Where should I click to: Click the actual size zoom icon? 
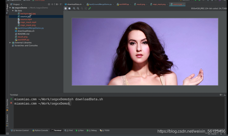82,8
